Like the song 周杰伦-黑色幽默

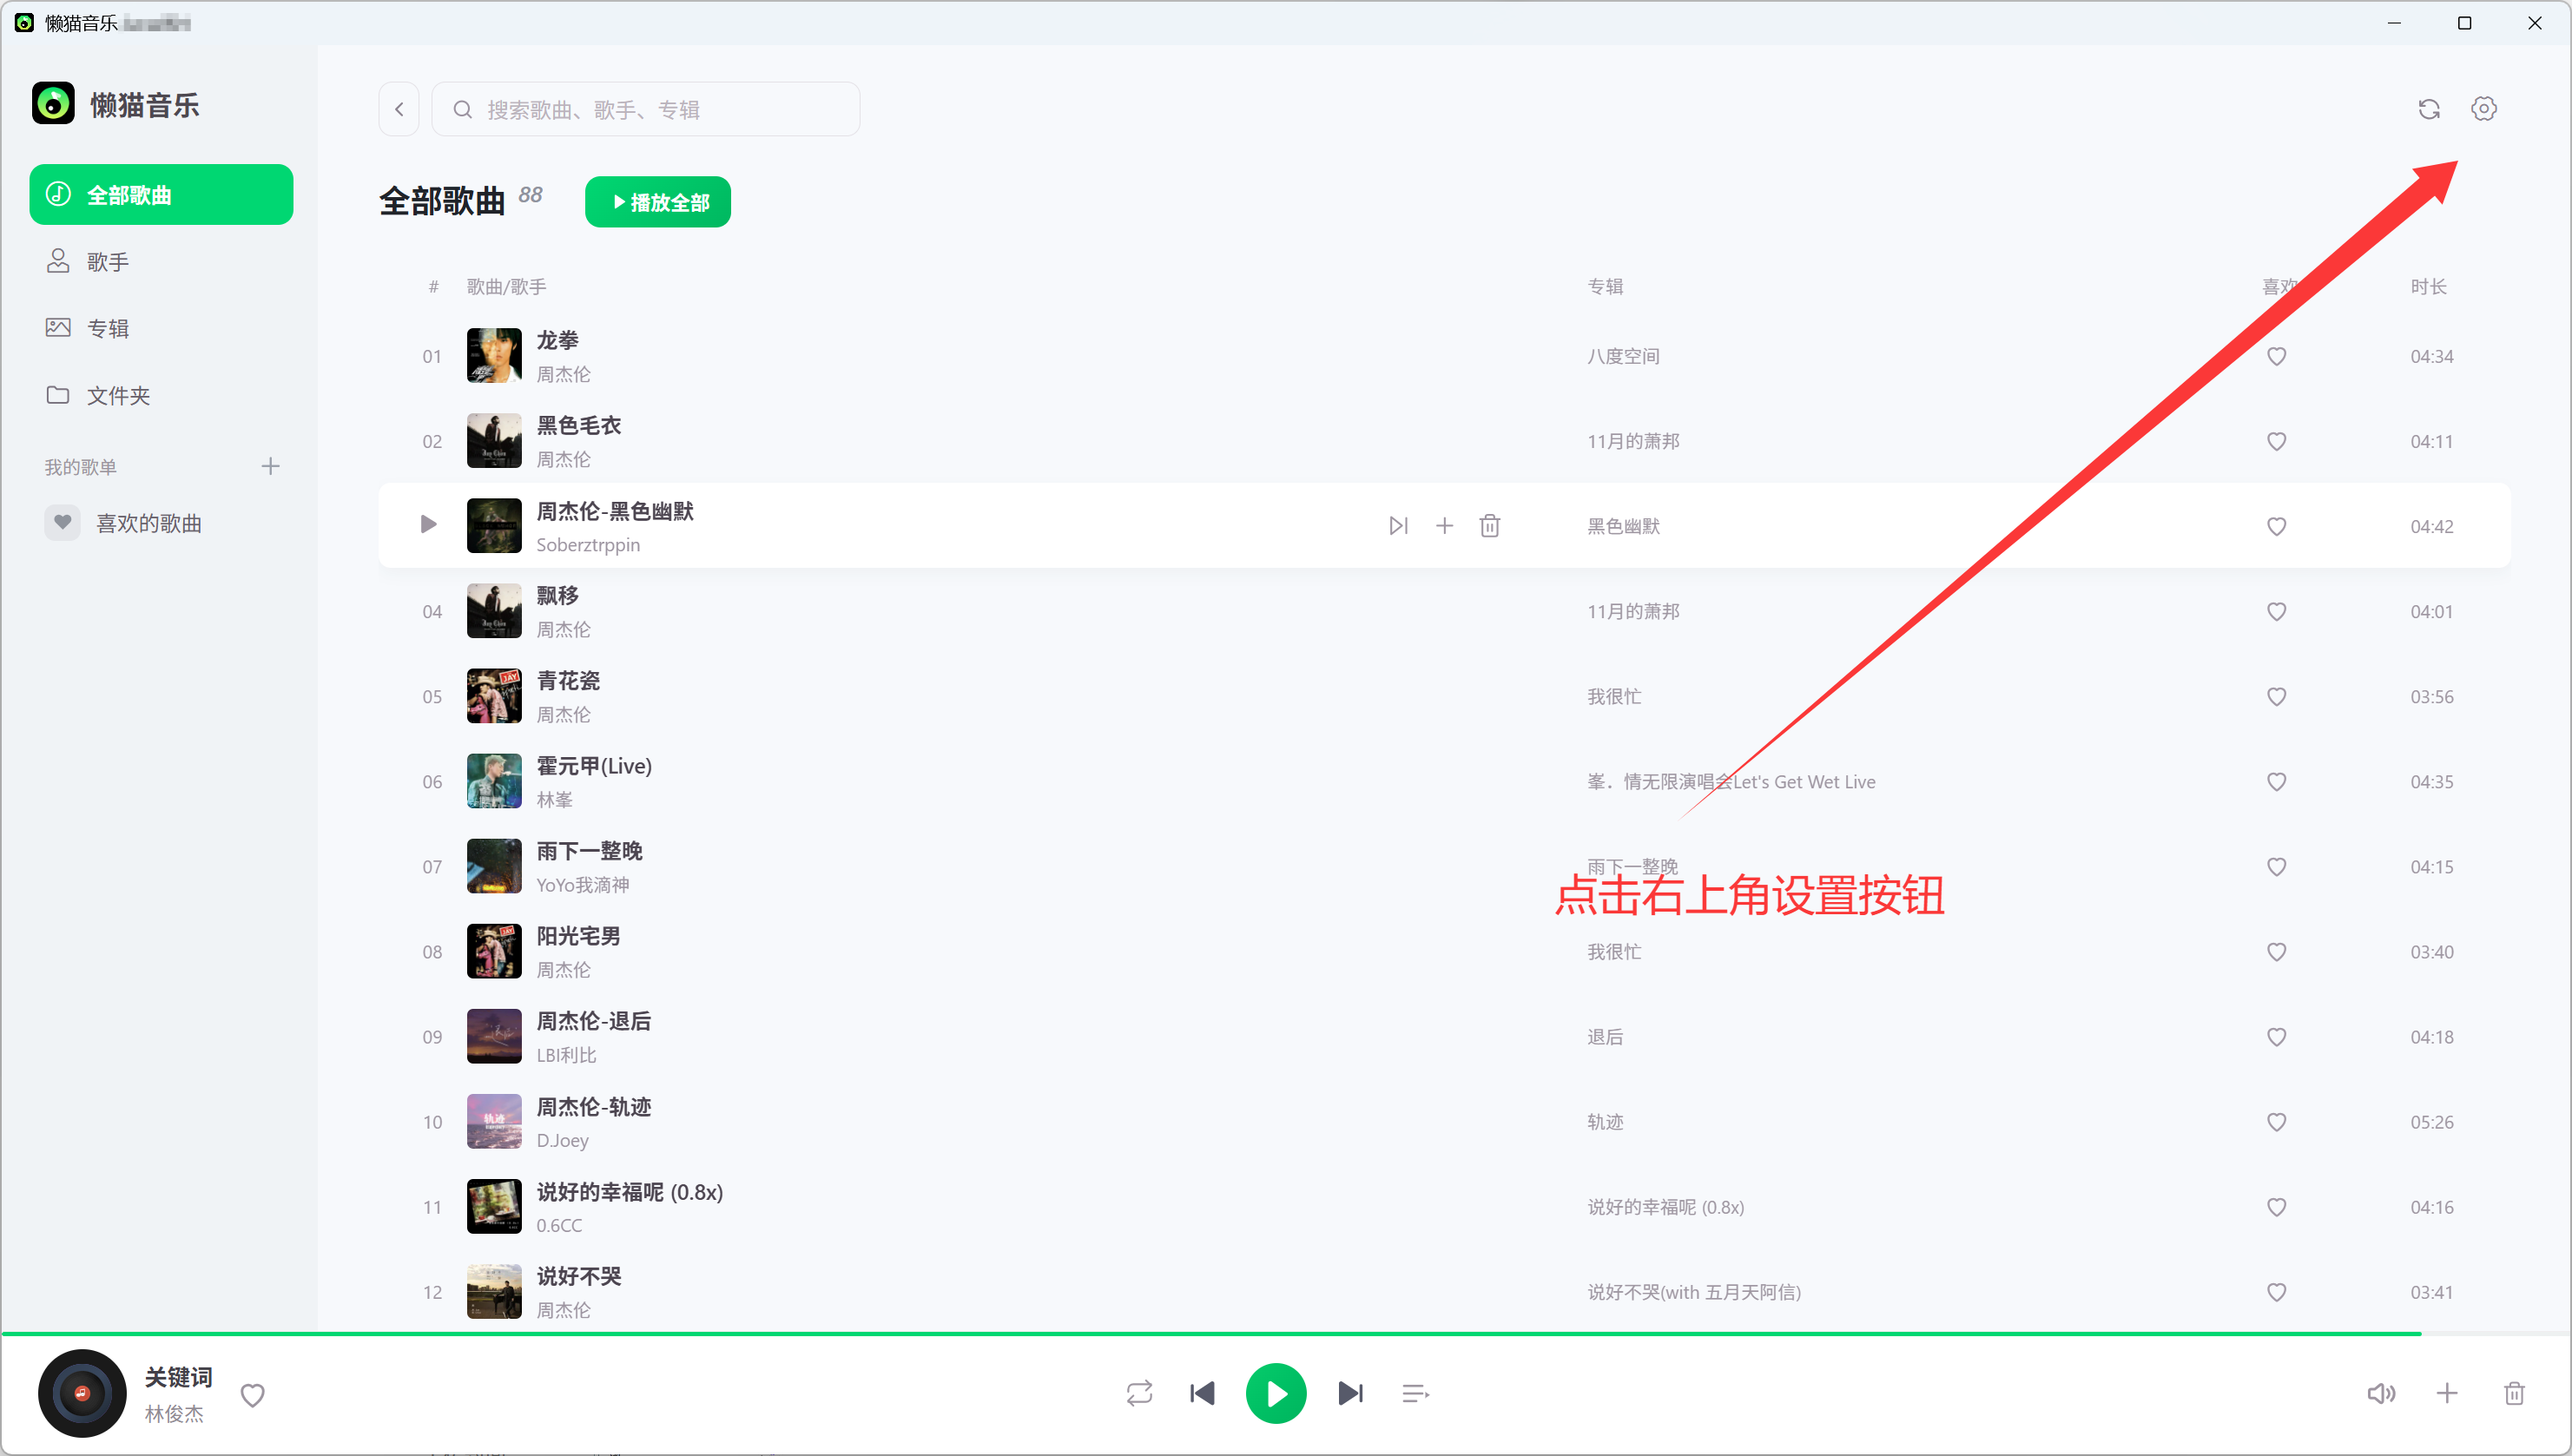click(2276, 526)
